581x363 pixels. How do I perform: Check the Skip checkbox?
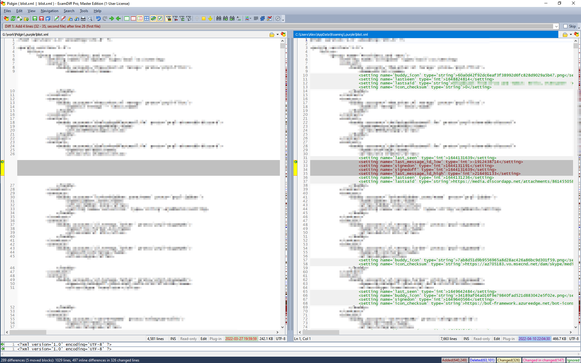565,26
